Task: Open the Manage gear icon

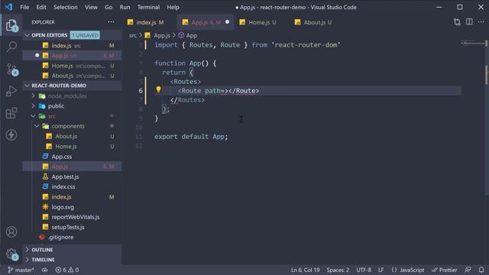Action: tap(11, 254)
